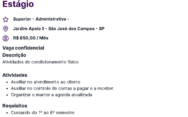Viewport: 188px width, 117px height.
Task: Click bullet before Auxiliar no controle
Action: pos(7,89)
